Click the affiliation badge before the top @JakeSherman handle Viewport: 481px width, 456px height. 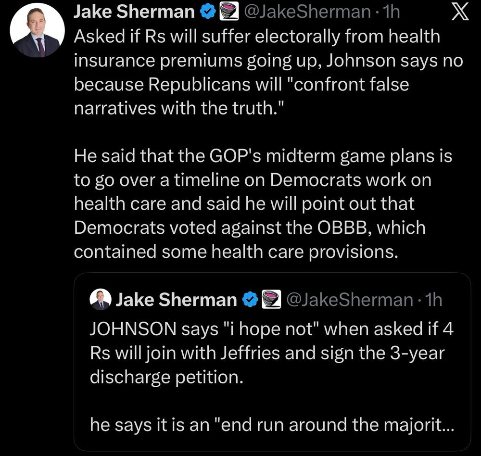click(x=227, y=13)
